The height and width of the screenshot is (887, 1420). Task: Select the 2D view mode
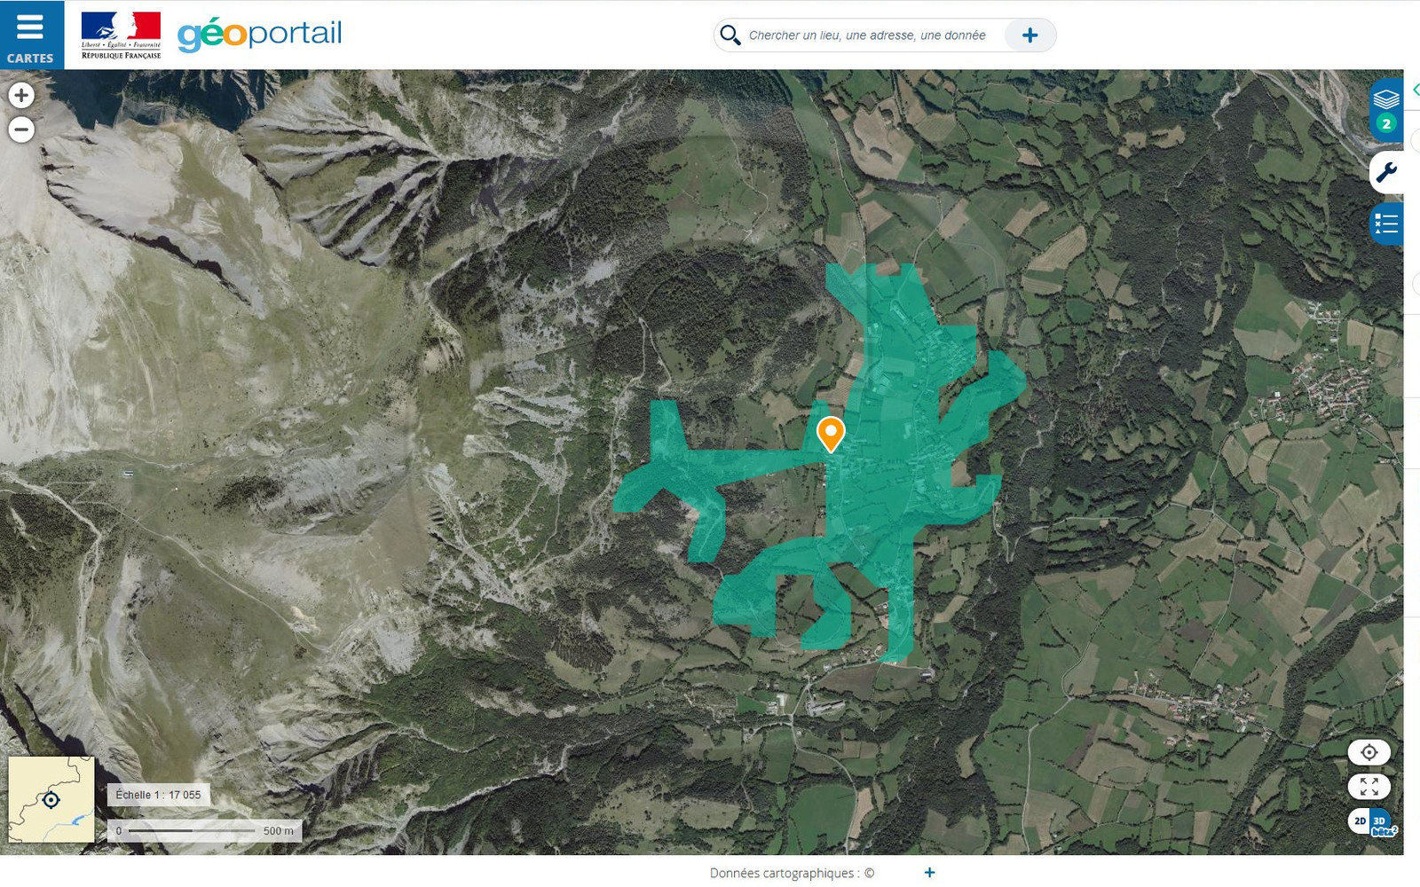[x=1360, y=821]
